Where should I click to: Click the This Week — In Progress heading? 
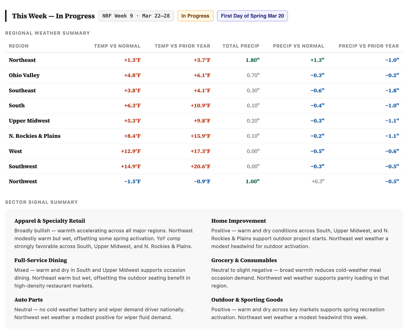coord(53,16)
